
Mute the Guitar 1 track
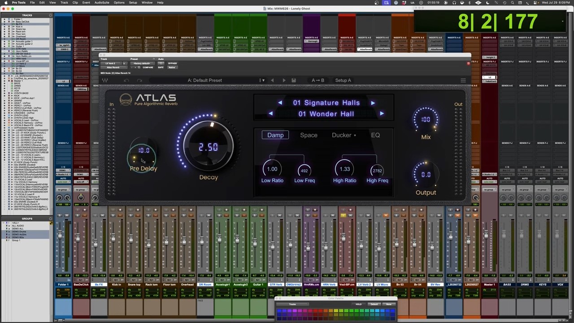(x=261, y=215)
